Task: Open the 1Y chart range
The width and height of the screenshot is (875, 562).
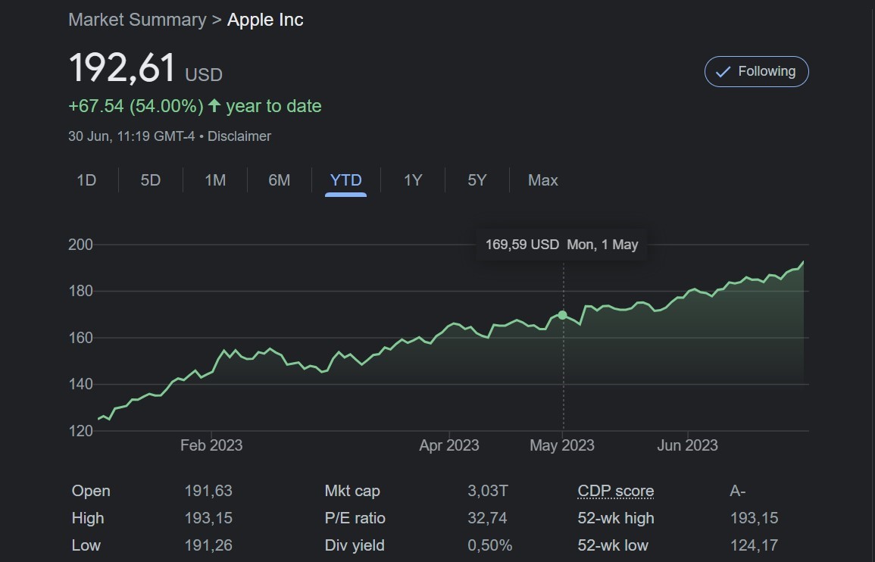Action: coord(413,180)
